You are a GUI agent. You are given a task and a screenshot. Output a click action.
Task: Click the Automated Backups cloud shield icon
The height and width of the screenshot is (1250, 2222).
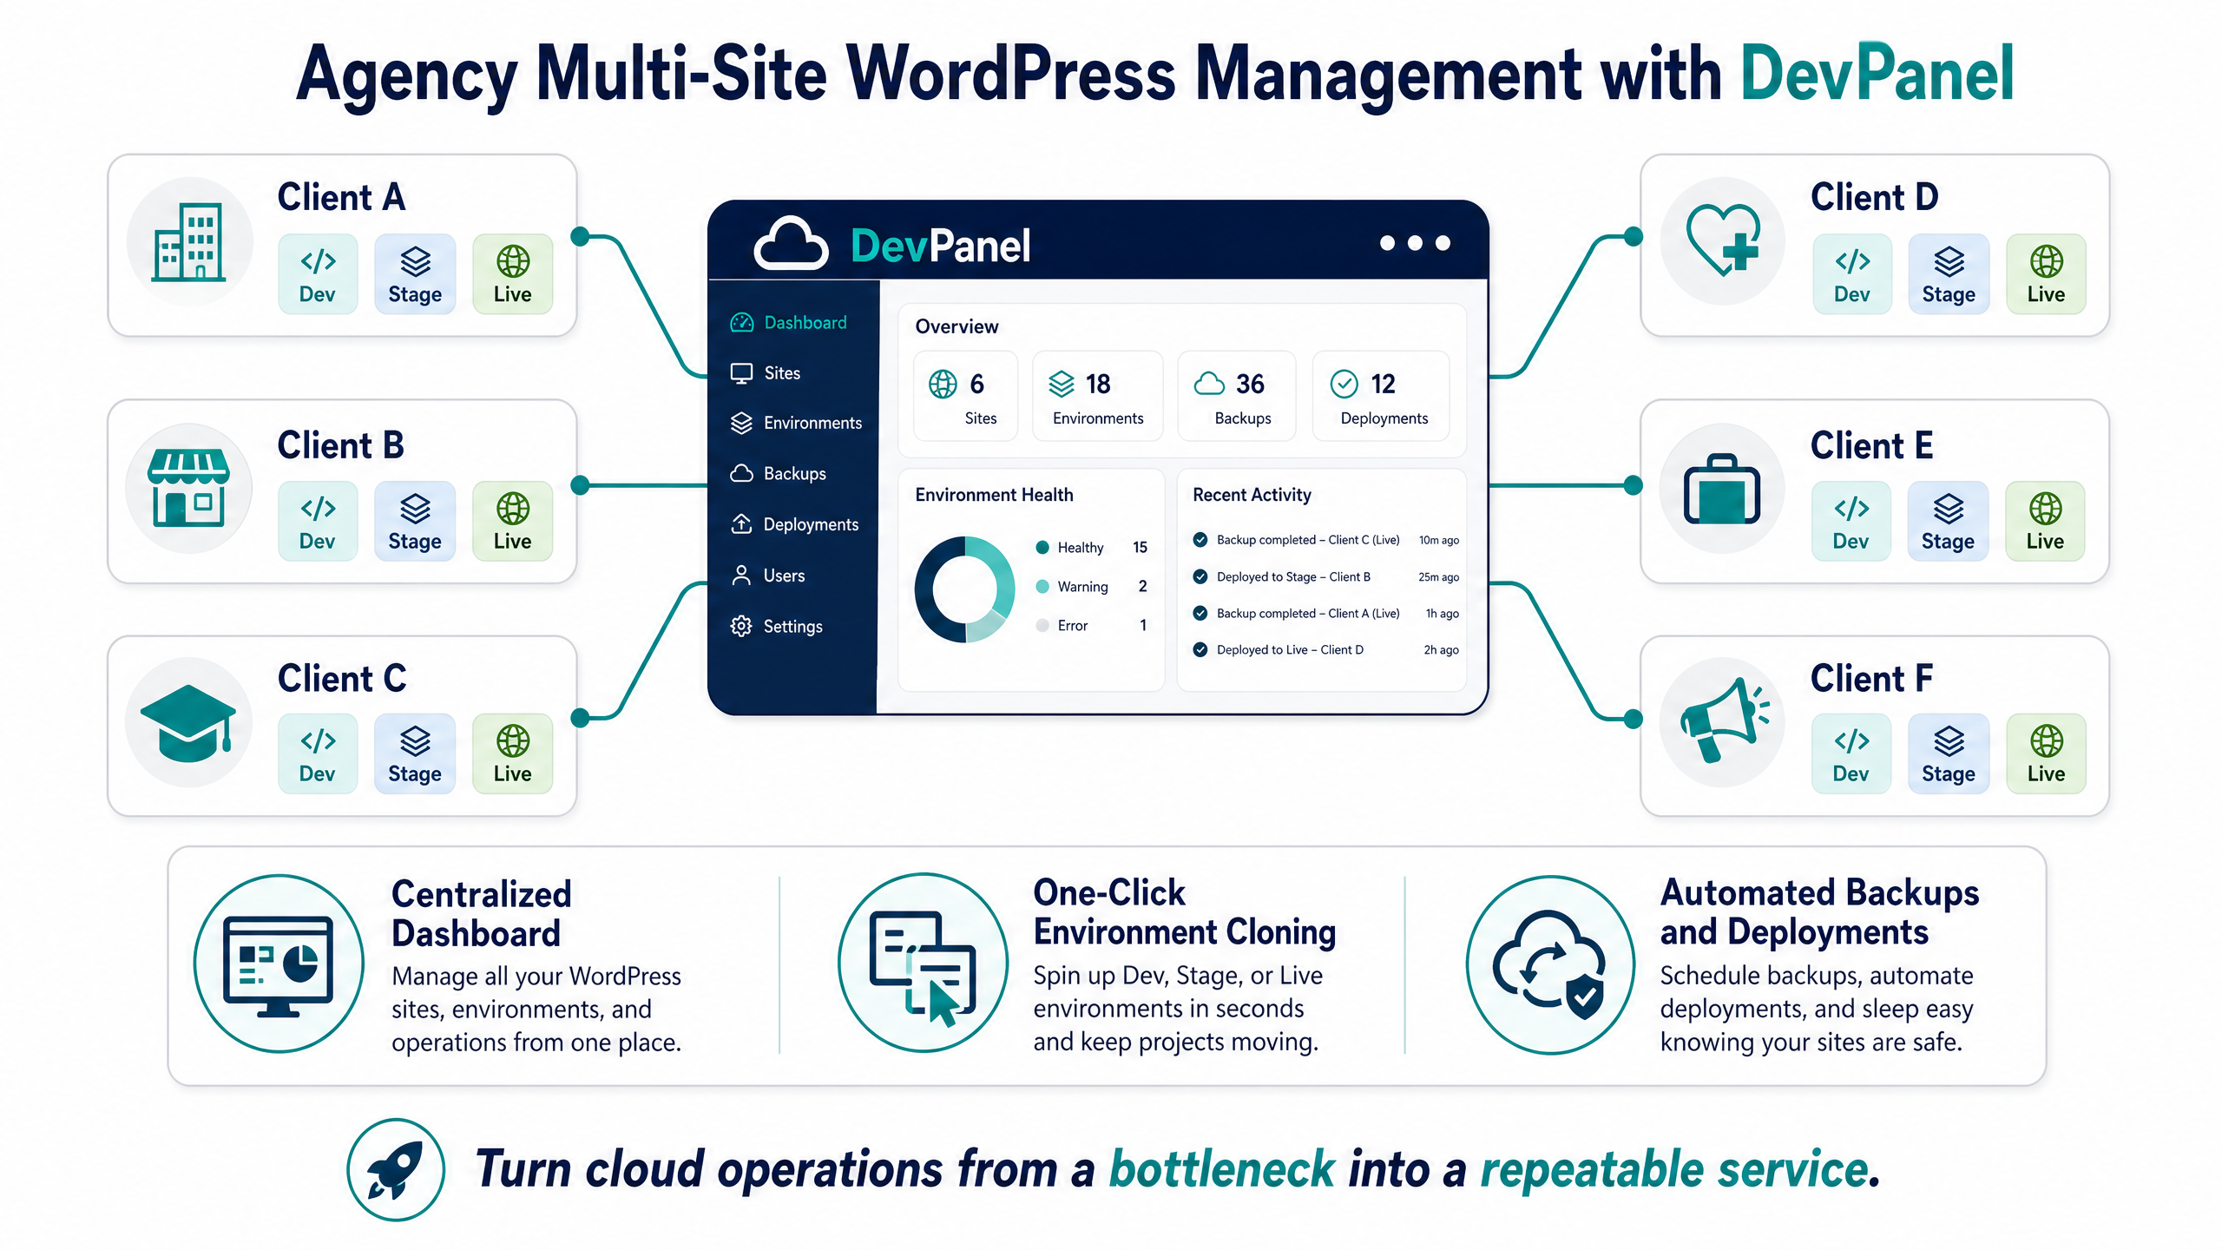[1550, 964]
